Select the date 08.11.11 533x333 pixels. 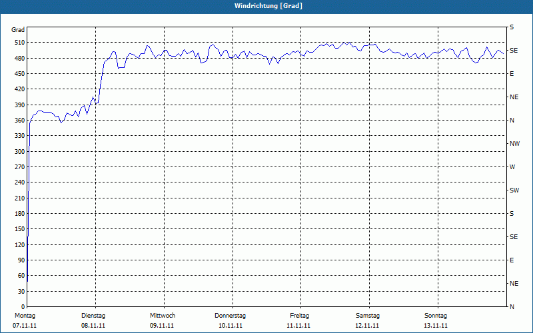pyautogui.click(x=93, y=326)
